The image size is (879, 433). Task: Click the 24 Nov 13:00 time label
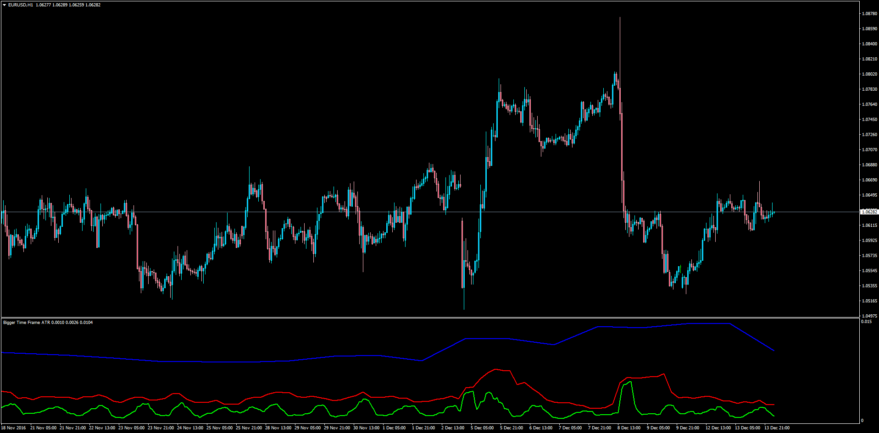(x=190, y=428)
